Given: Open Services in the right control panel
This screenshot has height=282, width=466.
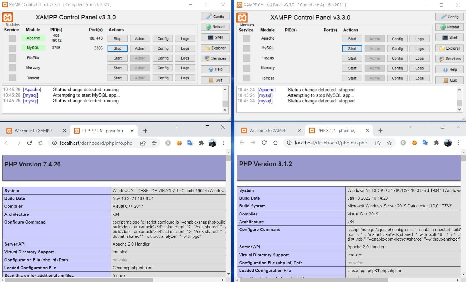Looking at the screenshot, I should coord(450,59).
